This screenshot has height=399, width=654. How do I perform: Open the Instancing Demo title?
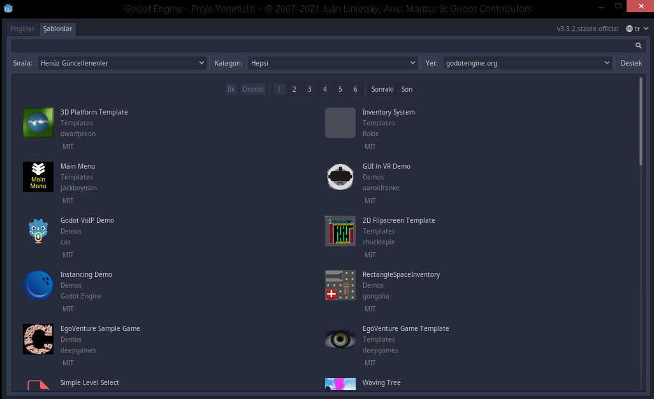pyautogui.click(x=86, y=274)
